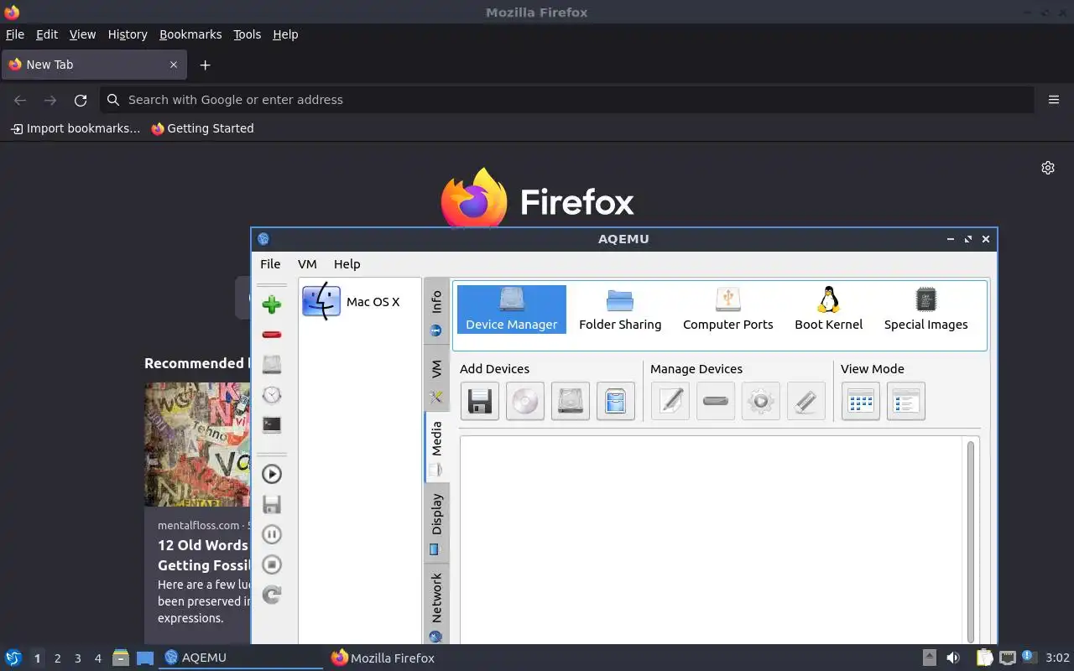Open Computer Ports section
Image resolution: width=1074 pixels, height=671 pixels.
click(728, 309)
